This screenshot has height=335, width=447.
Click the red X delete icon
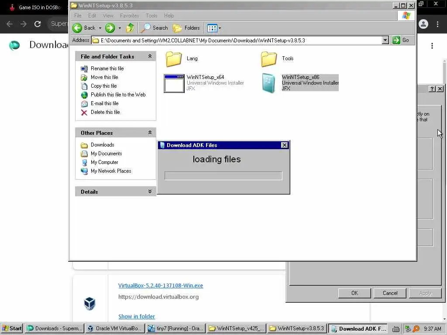[84, 113]
